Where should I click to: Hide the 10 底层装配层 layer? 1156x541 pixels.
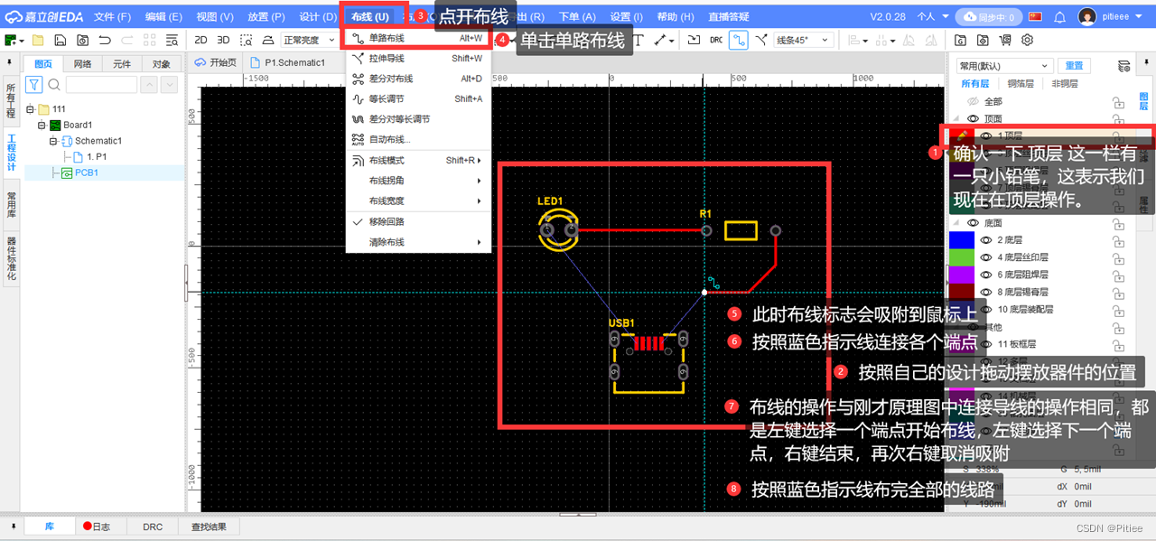tap(986, 309)
